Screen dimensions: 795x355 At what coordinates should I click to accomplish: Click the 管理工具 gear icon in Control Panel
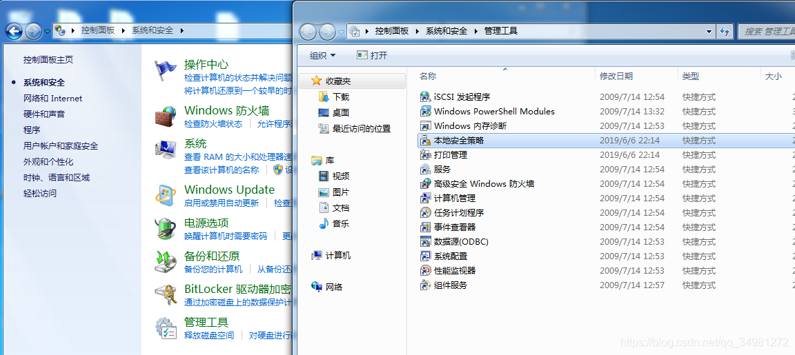point(166,328)
